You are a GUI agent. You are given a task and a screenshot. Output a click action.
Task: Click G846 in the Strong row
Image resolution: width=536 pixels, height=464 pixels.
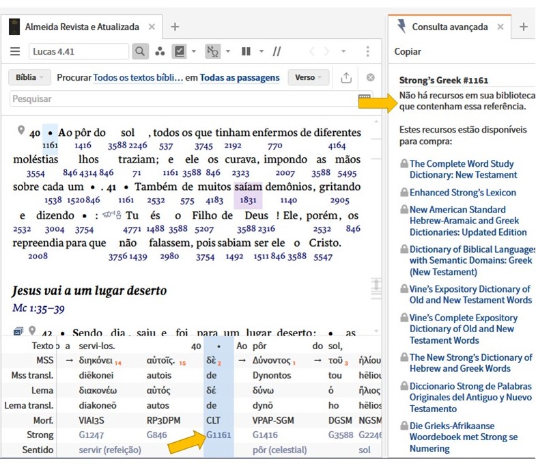pos(156,435)
